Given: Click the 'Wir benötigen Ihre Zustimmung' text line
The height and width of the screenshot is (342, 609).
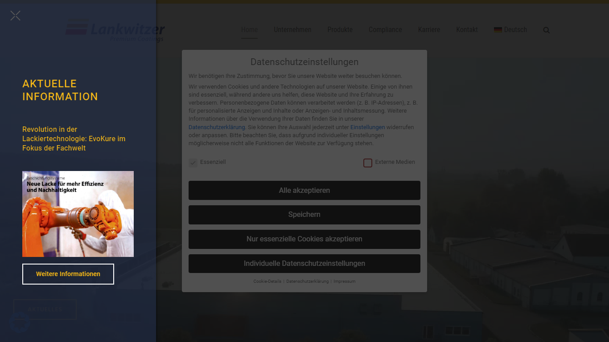Looking at the screenshot, I should coord(295,76).
